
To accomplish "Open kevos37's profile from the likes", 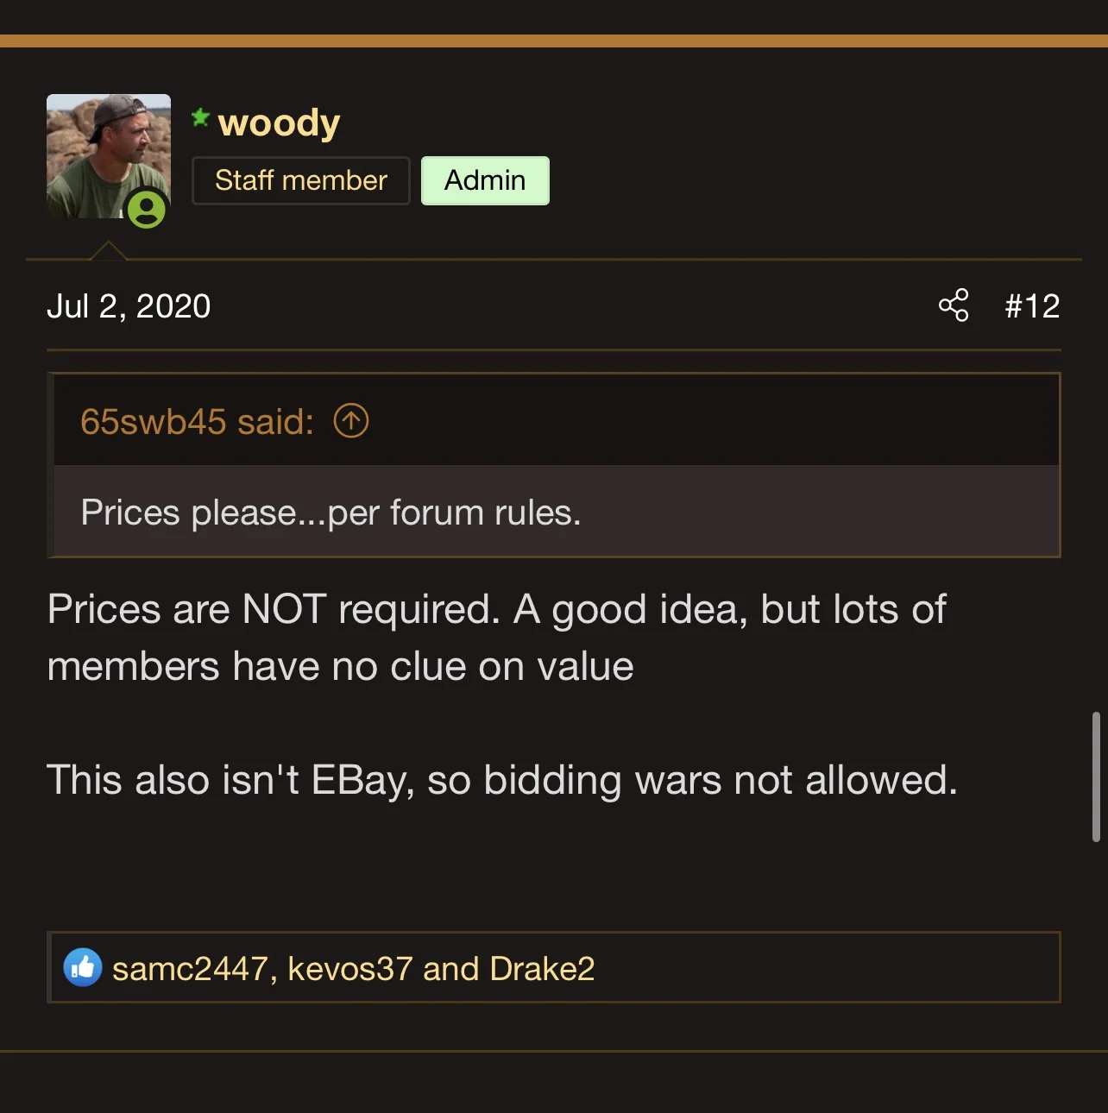I will [x=349, y=969].
